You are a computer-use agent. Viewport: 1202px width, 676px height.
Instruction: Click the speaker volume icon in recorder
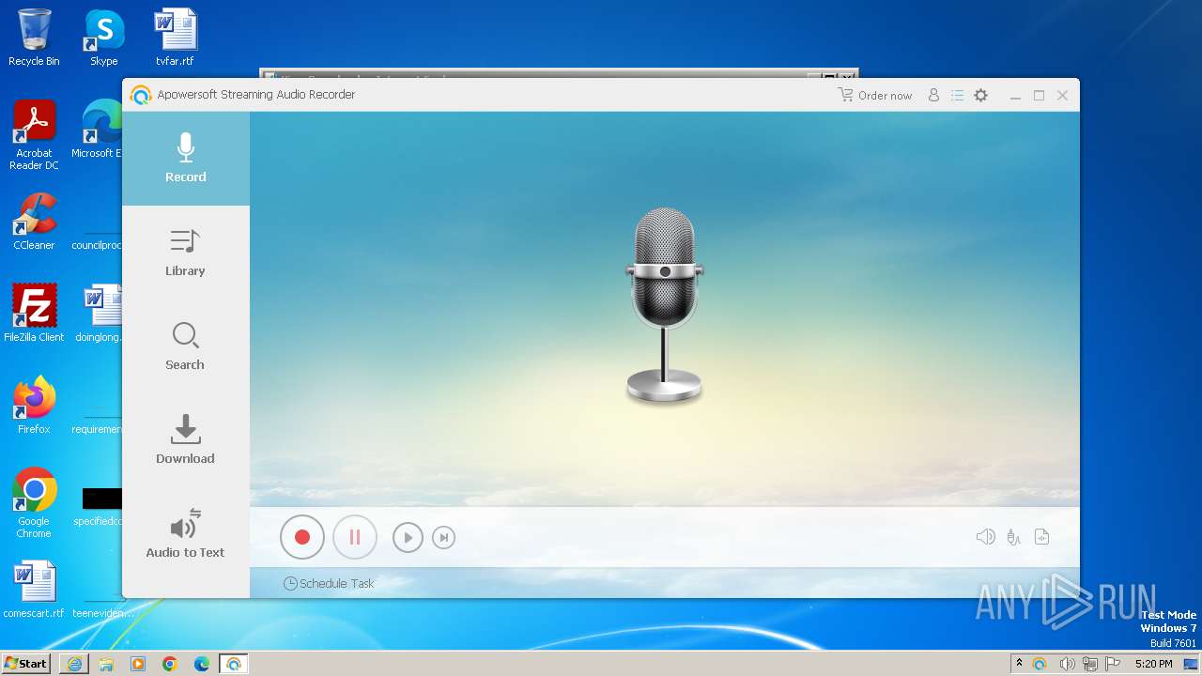[x=985, y=537]
